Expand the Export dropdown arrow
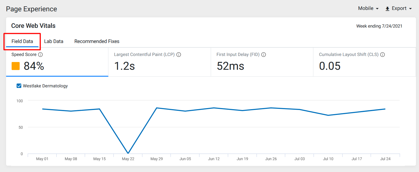 coord(410,9)
